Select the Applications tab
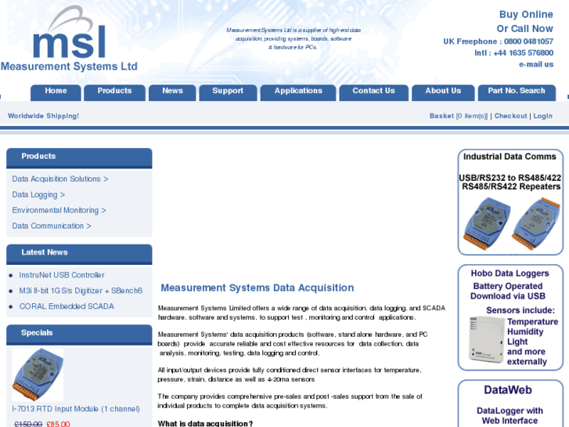Screen dimensions: 569x427 (x=298, y=92)
